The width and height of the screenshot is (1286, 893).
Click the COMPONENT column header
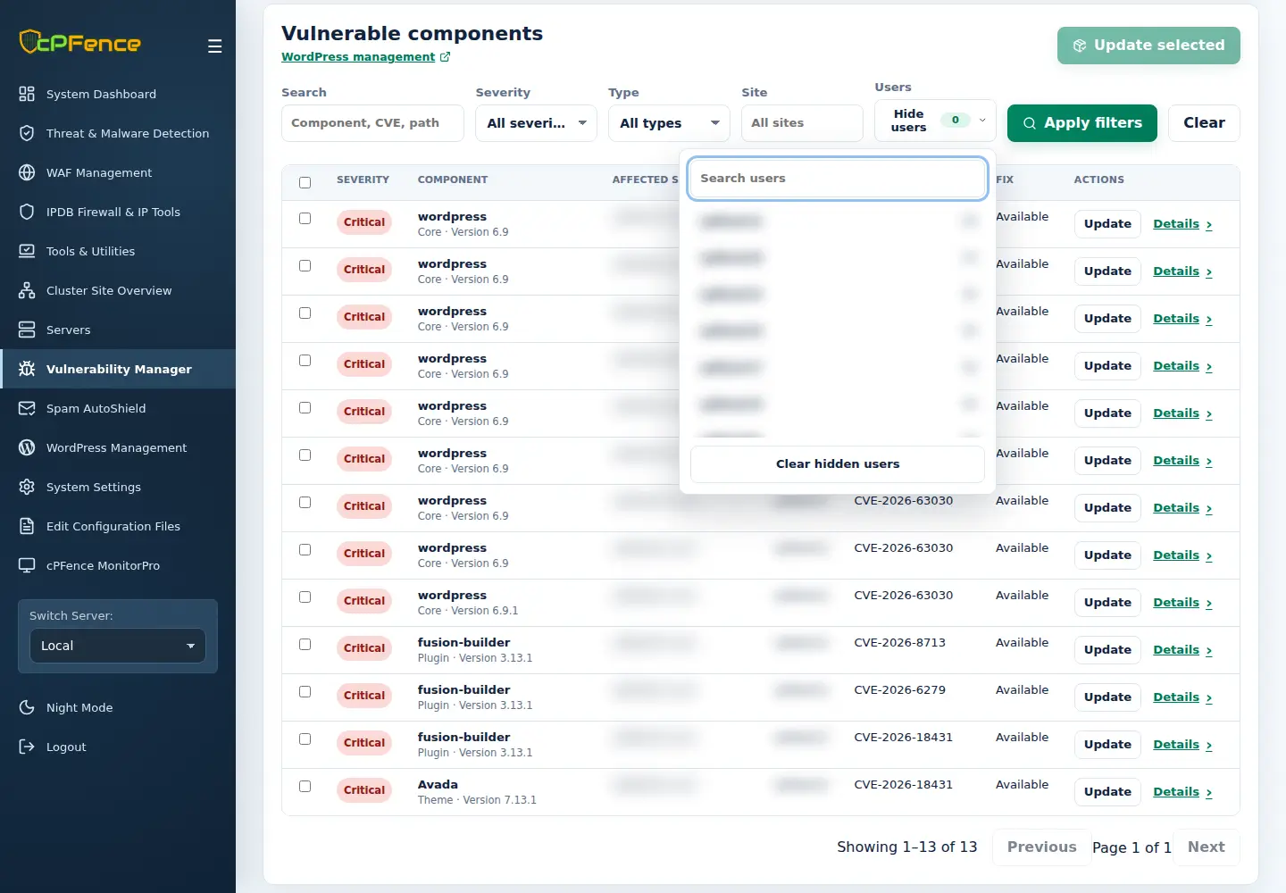pyautogui.click(x=453, y=180)
